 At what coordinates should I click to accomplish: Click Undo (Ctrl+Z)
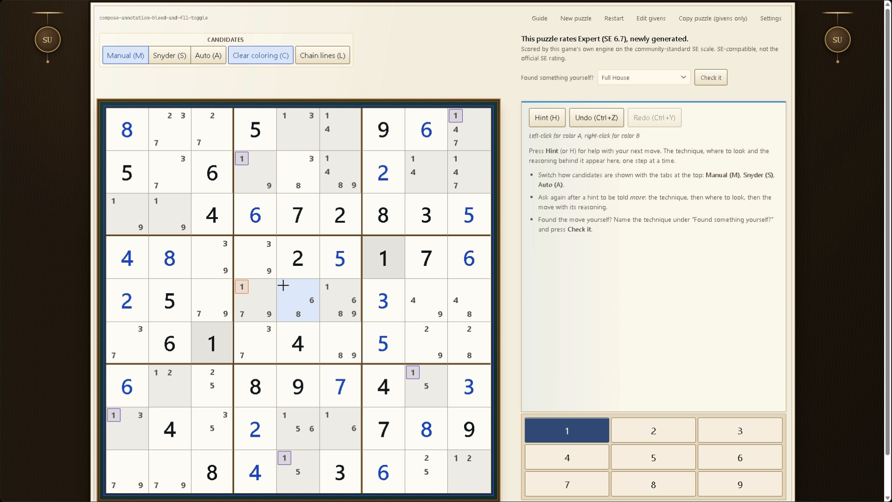tap(597, 118)
